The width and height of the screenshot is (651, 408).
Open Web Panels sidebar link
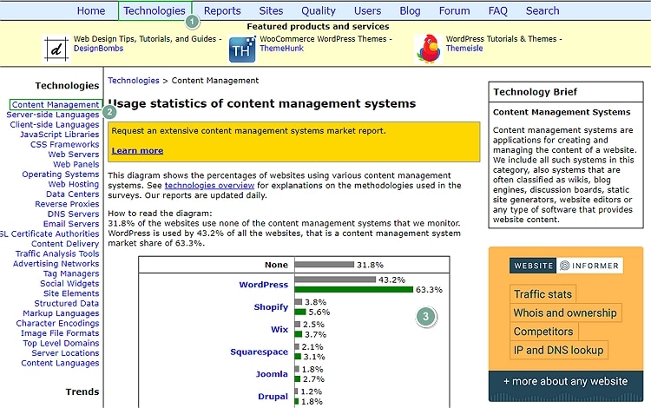76,164
